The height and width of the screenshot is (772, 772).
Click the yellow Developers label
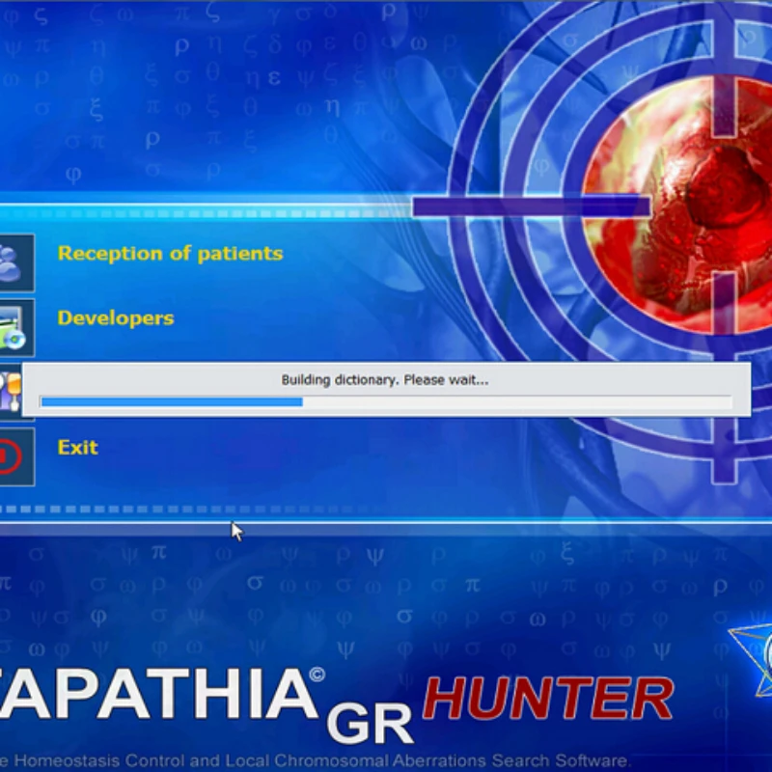[x=116, y=317]
